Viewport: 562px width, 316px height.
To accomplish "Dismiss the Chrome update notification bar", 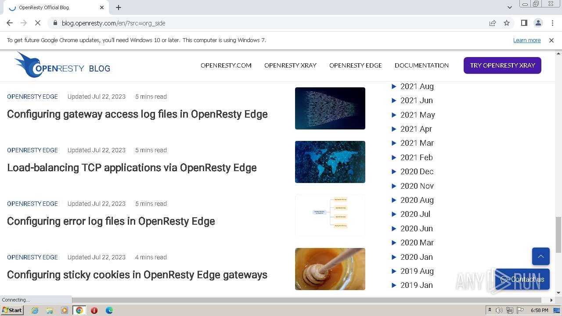I will tap(551, 40).
